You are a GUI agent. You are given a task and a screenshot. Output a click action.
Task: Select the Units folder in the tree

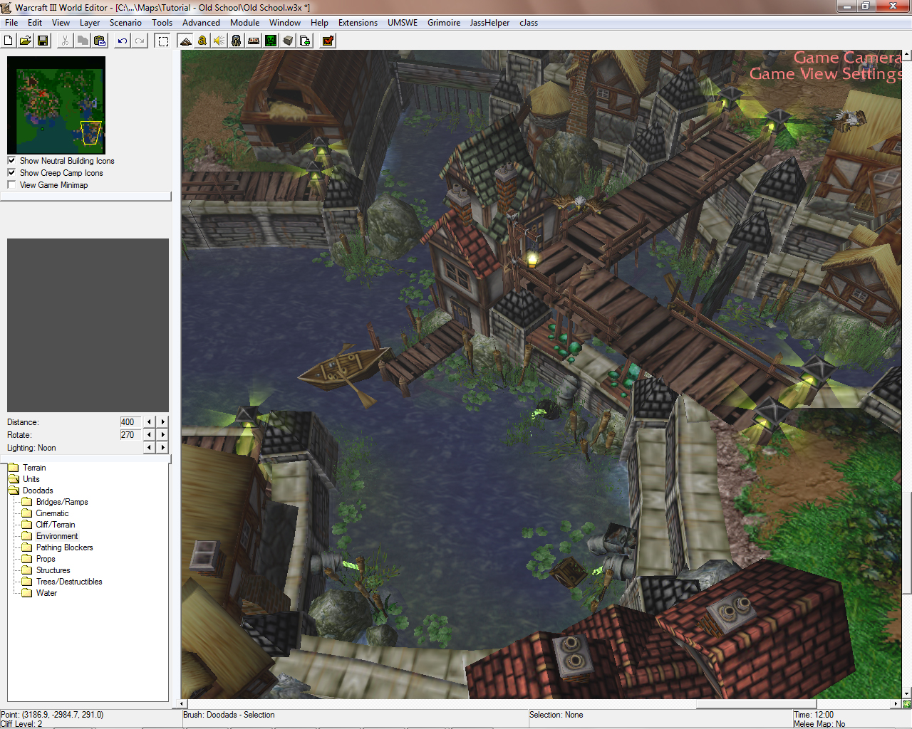(x=31, y=479)
